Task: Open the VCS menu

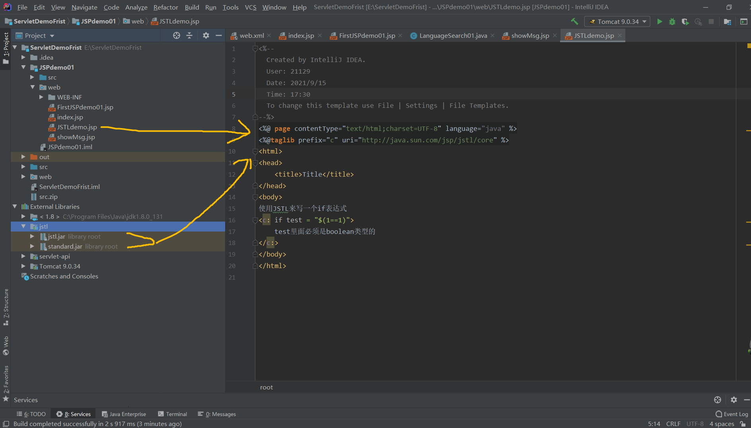Action: pyautogui.click(x=251, y=7)
